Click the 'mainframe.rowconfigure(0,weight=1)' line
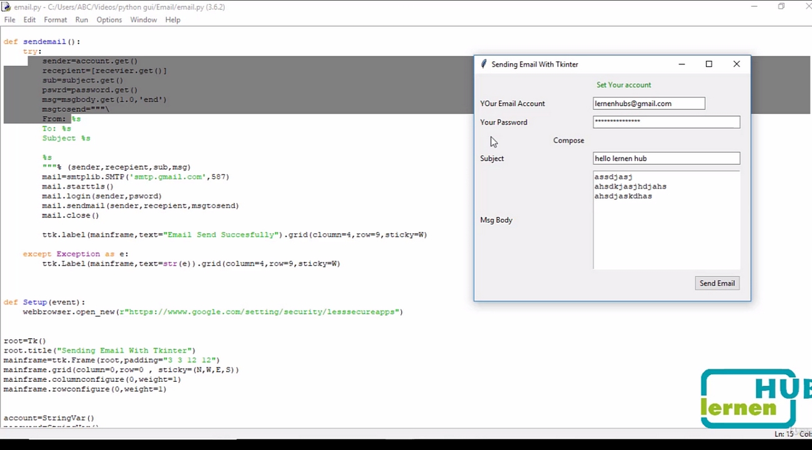Screen dimensions: 812x450 (85, 389)
